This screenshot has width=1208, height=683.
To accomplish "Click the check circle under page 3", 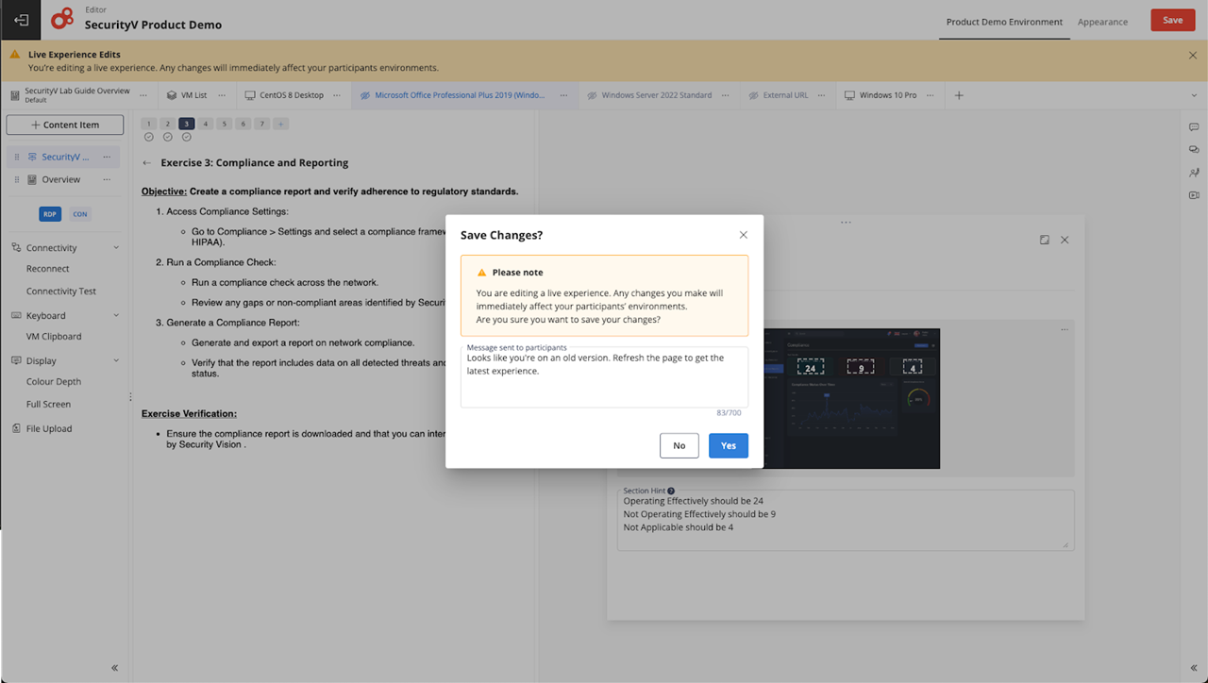I will (x=186, y=138).
